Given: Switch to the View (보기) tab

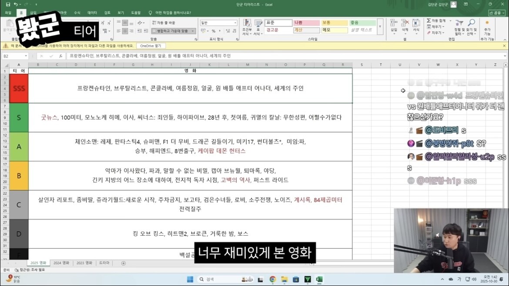Looking at the screenshot, I should point(121,13).
